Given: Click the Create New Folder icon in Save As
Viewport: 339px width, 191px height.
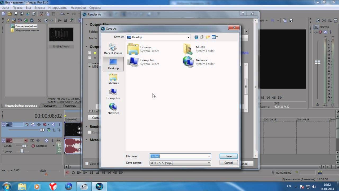Looking at the screenshot, I should [x=208, y=37].
